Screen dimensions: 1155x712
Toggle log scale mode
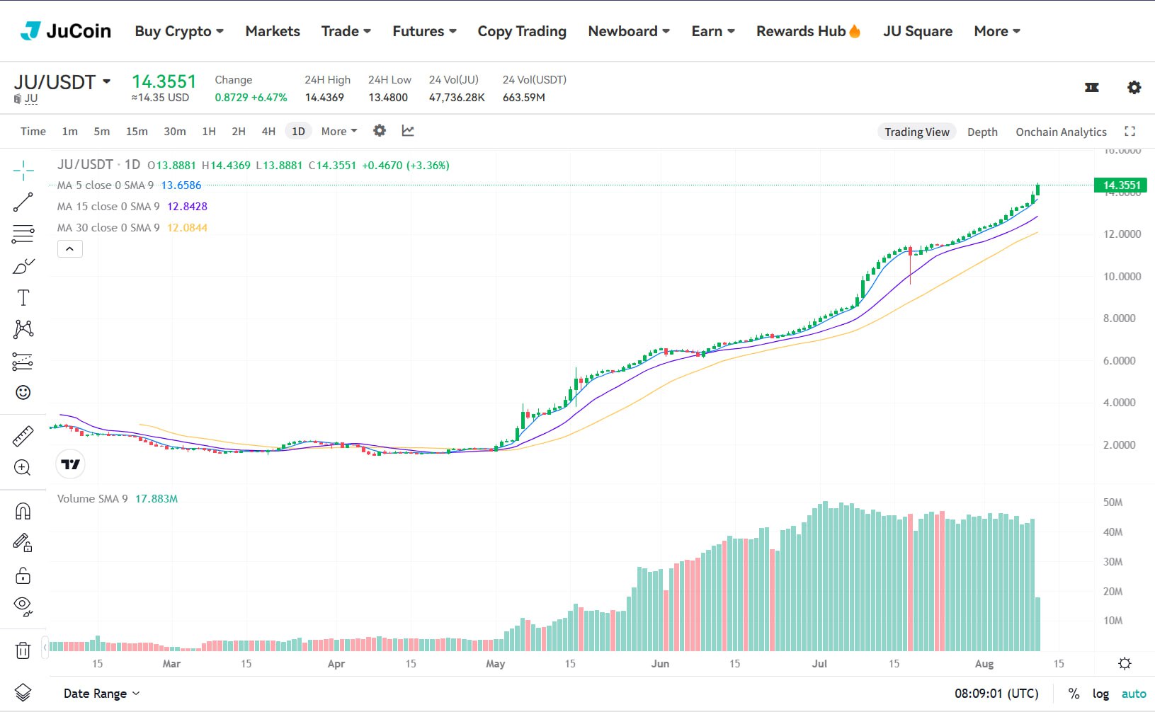pos(1100,694)
